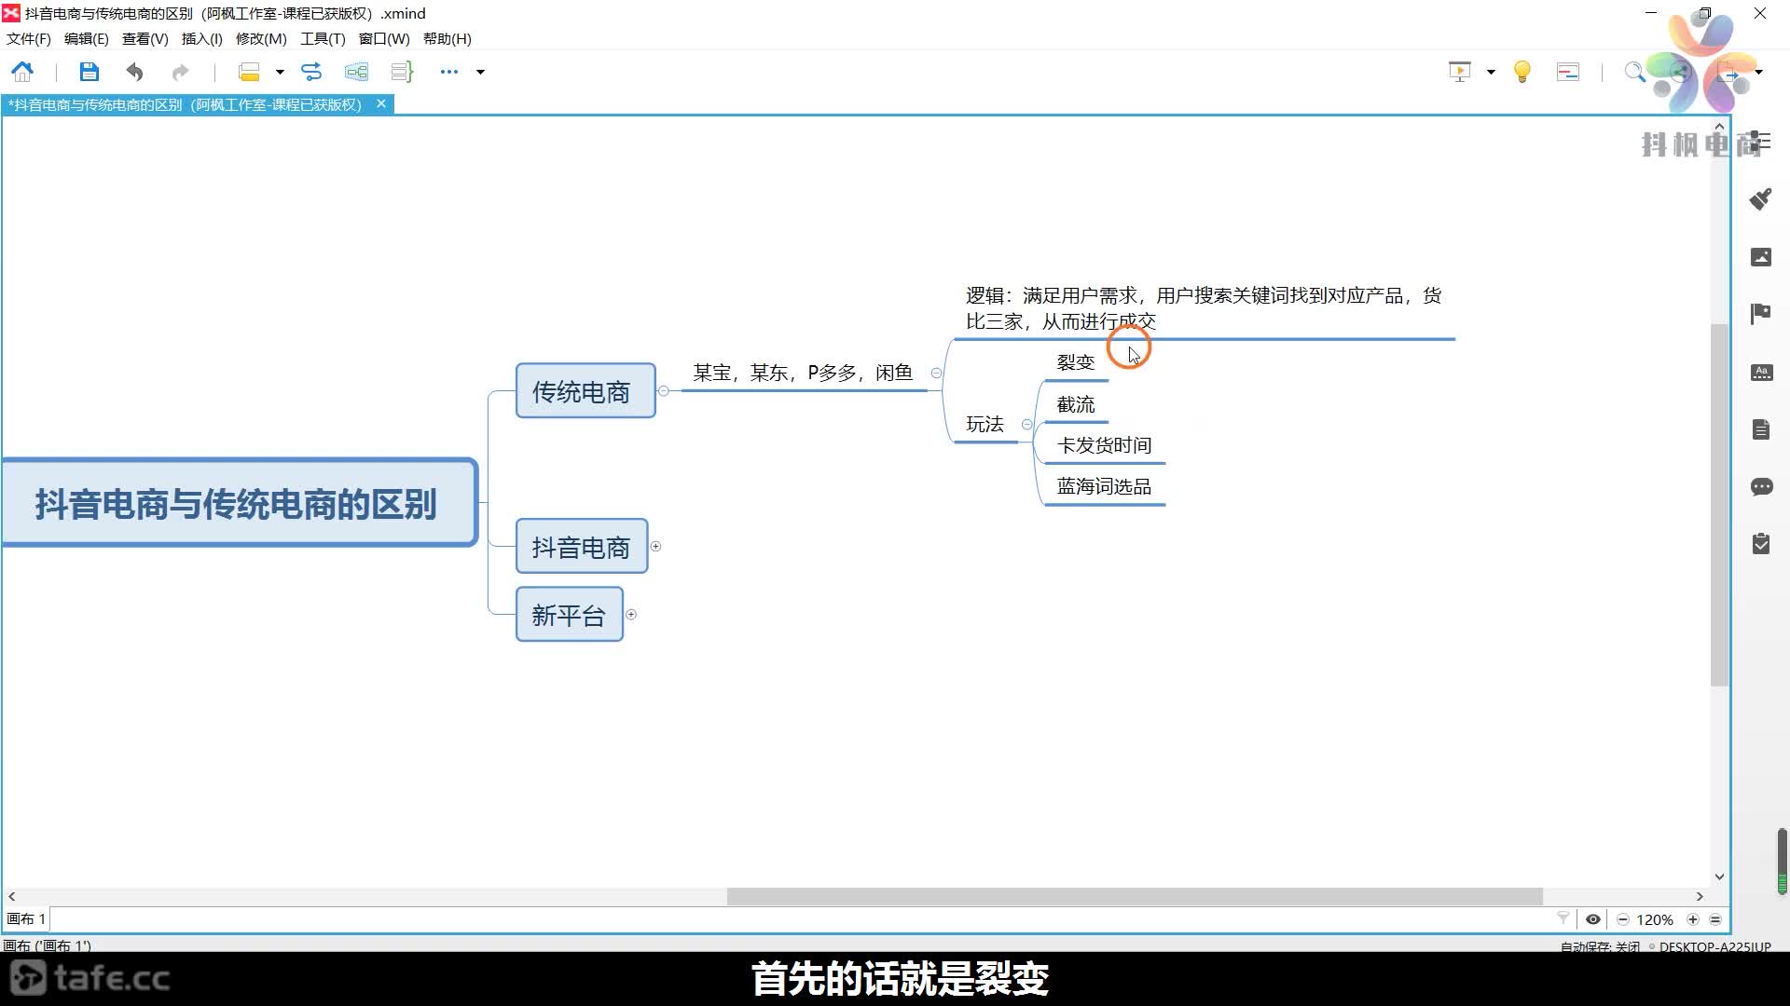The height and width of the screenshot is (1006, 1790).
Task: Select the 画布 1 sheet tab
Action: tap(26, 919)
